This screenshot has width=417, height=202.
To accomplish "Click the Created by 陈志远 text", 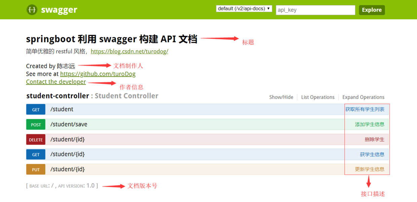I will pos(51,66).
